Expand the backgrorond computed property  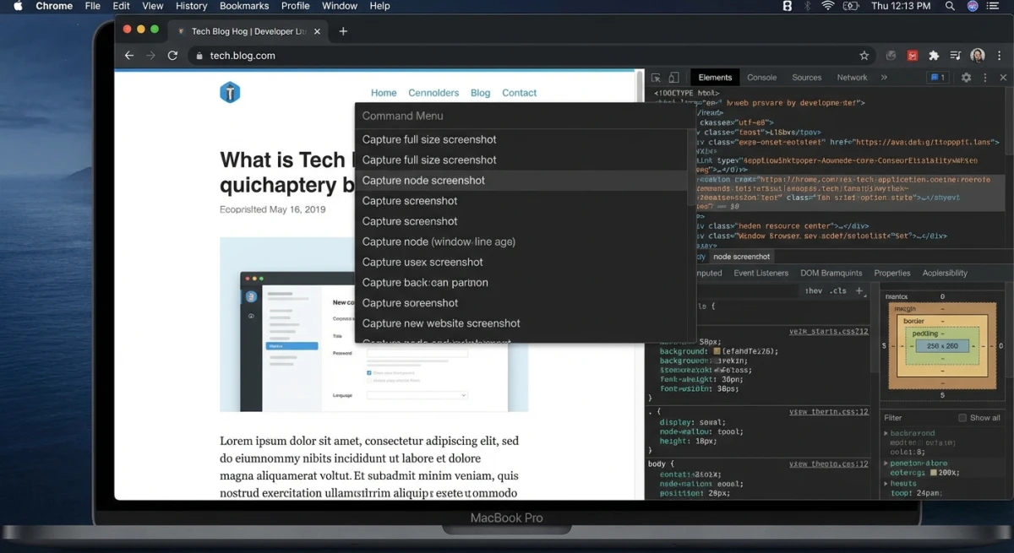[886, 433]
